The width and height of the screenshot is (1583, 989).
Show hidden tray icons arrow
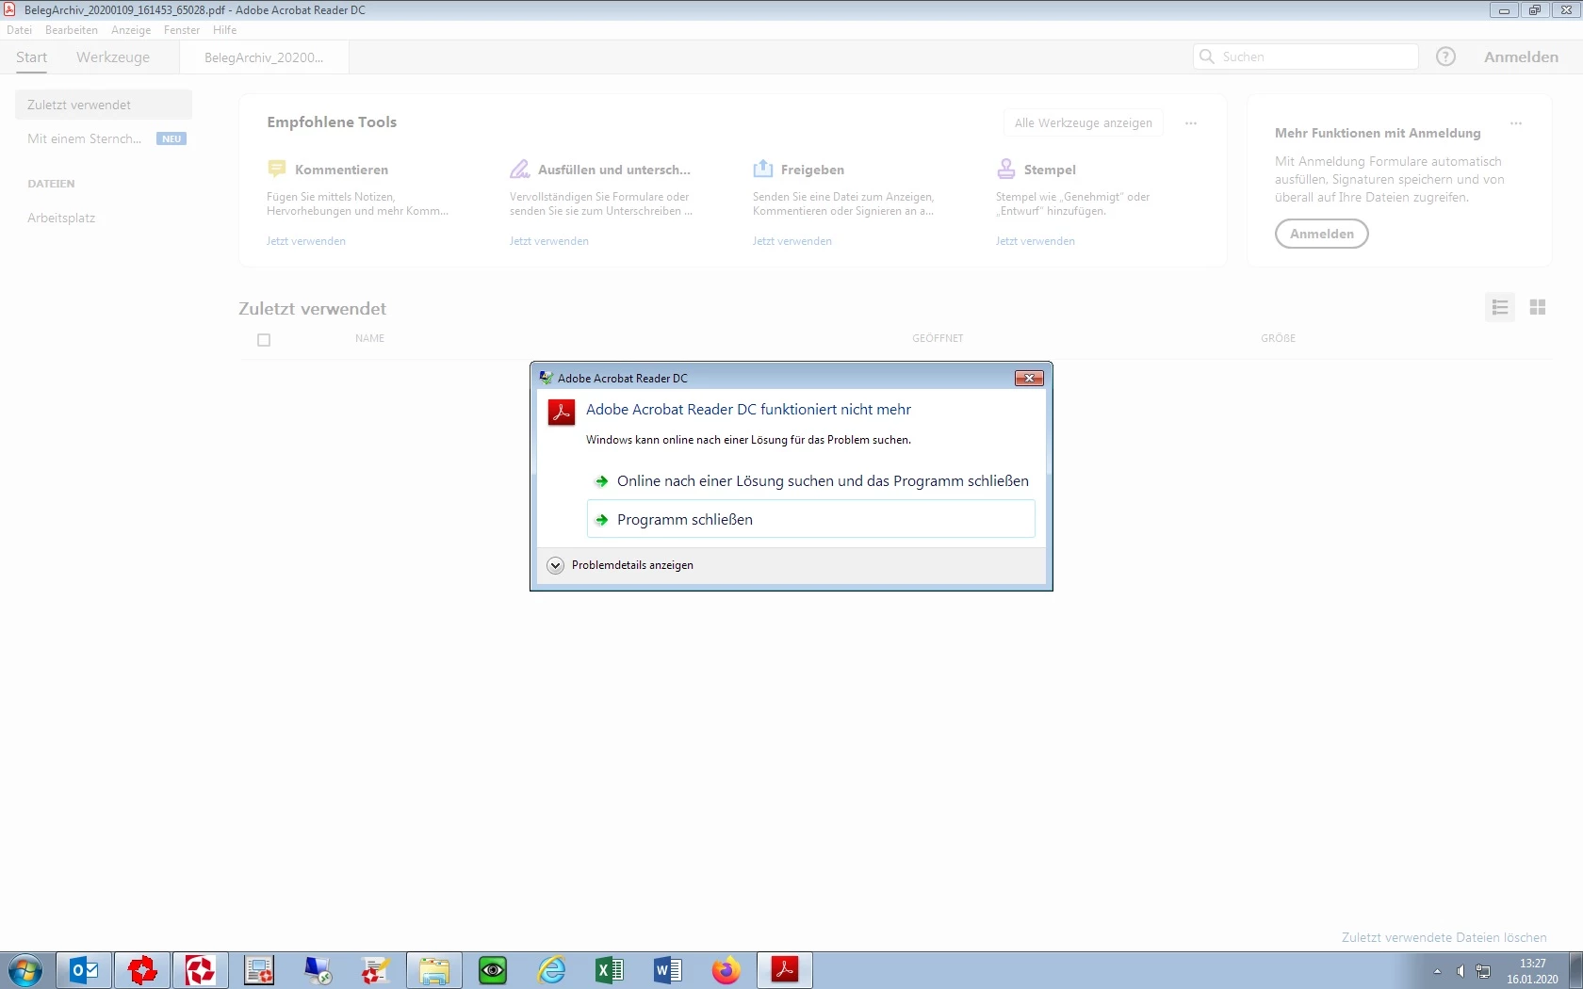pos(1437,971)
